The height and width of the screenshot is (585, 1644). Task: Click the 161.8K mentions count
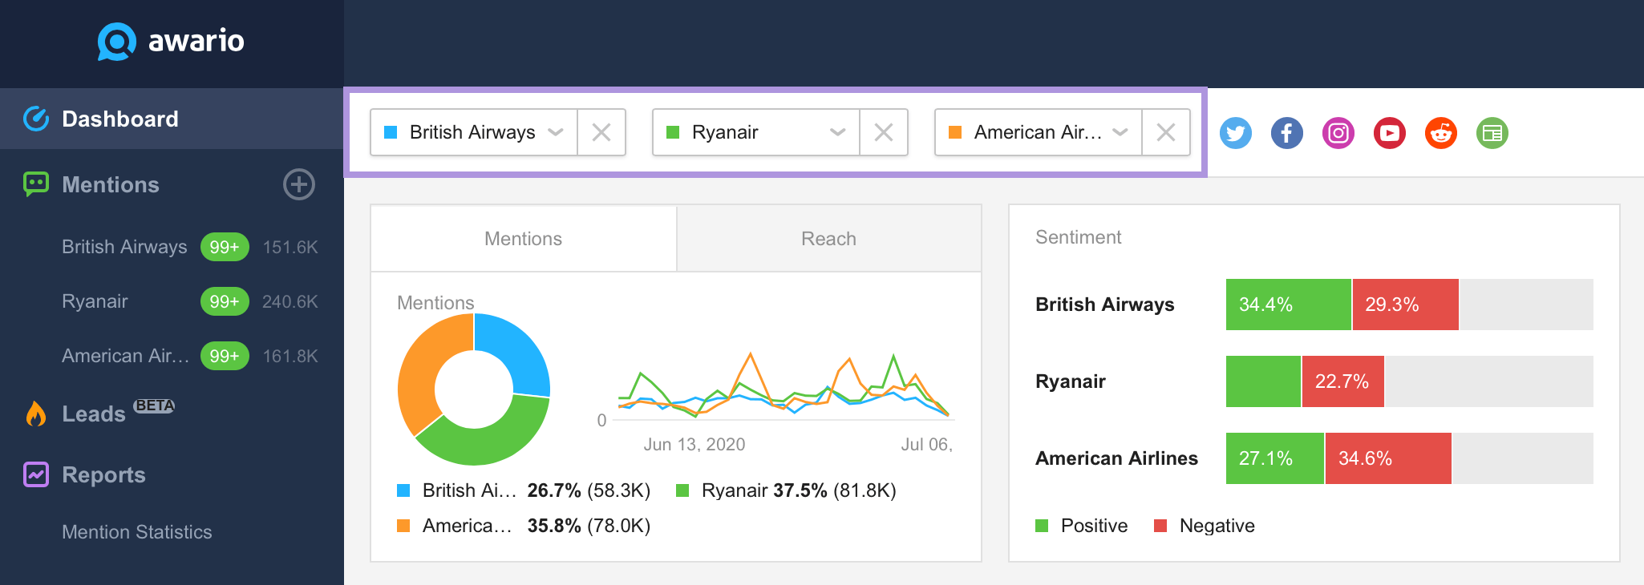[290, 356]
